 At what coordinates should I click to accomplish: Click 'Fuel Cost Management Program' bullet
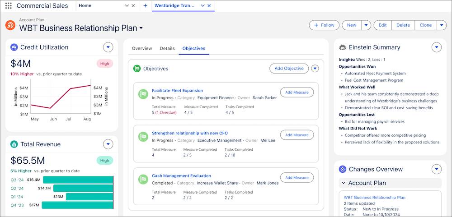pos(374,80)
